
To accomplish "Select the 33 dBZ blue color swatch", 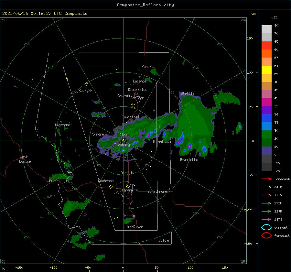I will [266, 118].
